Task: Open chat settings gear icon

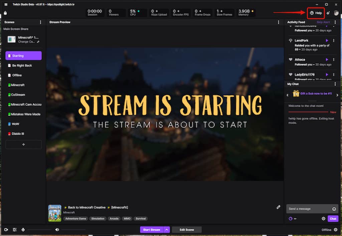Action: point(323,219)
